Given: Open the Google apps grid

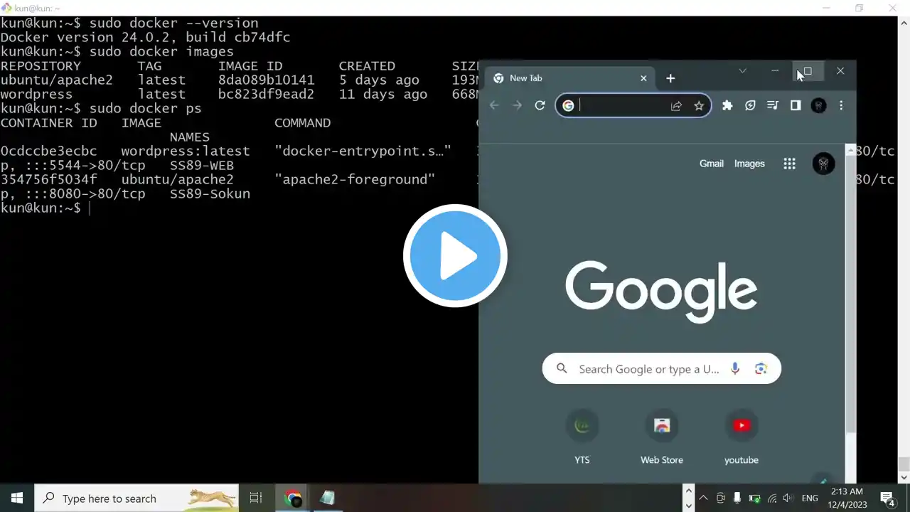Looking at the screenshot, I should click(x=789, y=164).
